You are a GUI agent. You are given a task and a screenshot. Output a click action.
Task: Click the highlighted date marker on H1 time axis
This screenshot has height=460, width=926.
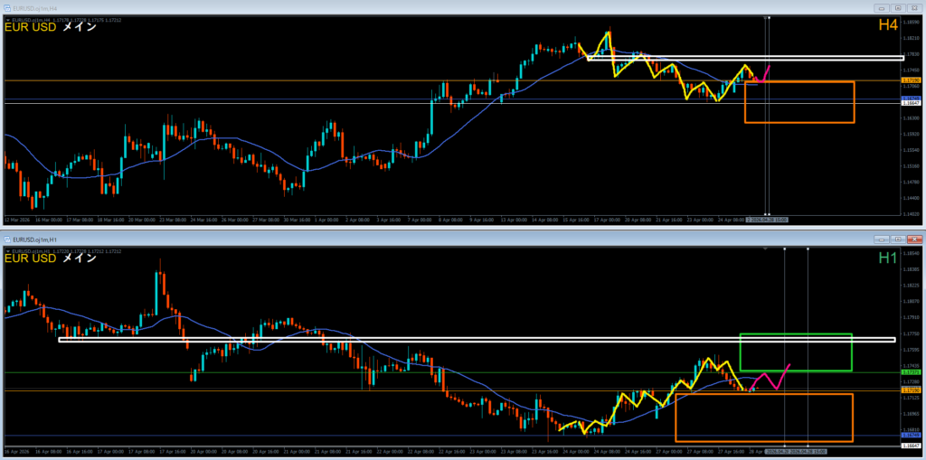click(796, 449)
